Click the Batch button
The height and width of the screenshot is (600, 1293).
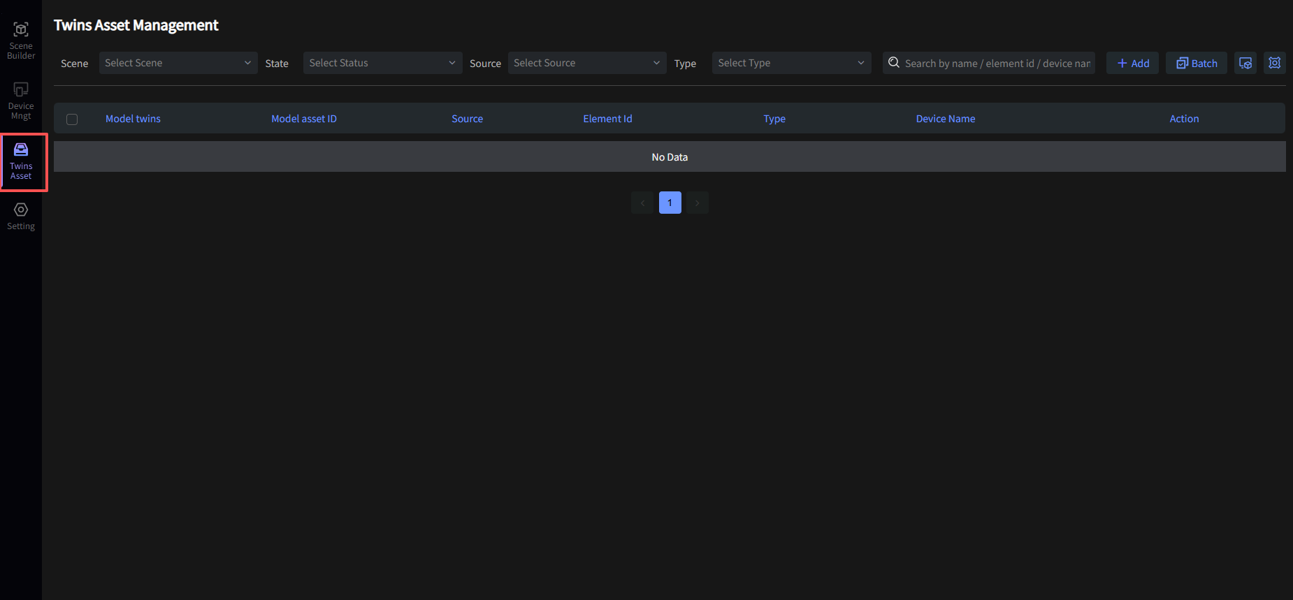(x=1196, y=63)
